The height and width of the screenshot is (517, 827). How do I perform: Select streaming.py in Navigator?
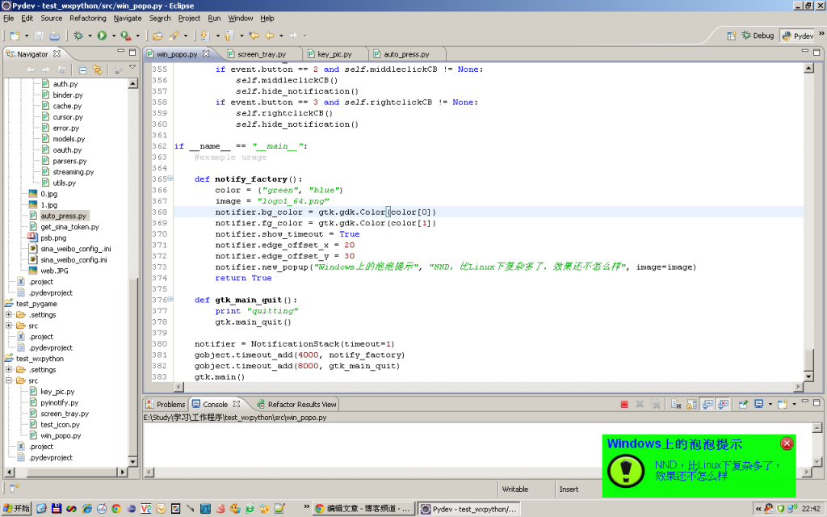(x=73, y=172)
